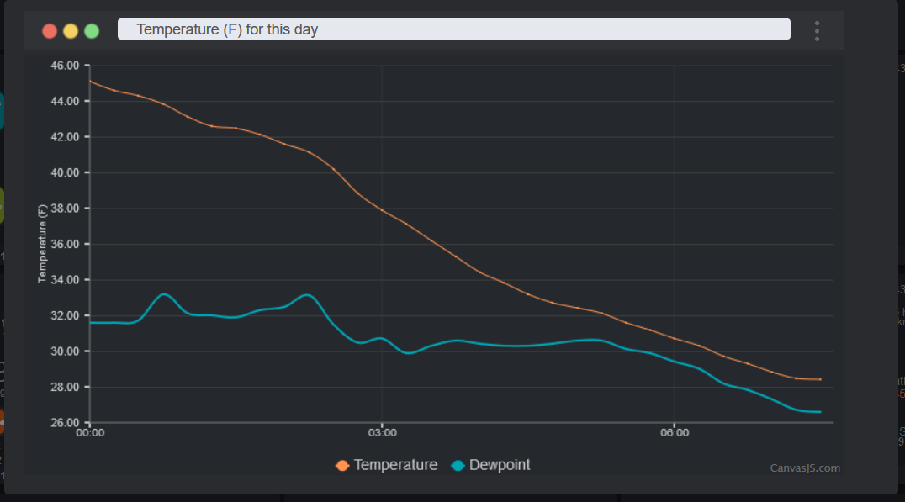905x502 pixels.
Task: Select the first Temperature data point at 00:00
Action: pos(90,81)
